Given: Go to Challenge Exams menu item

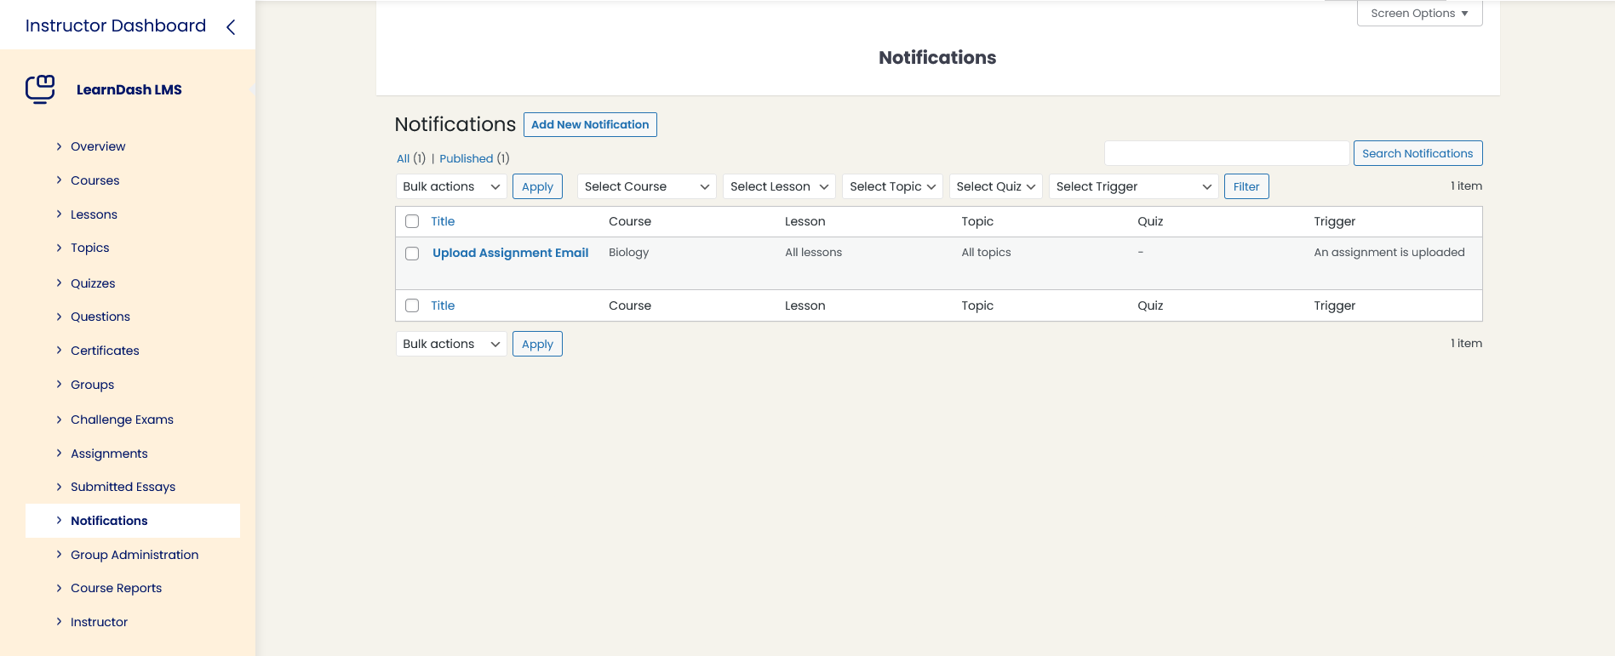Looking at the screenshot, I should [122, 419].
